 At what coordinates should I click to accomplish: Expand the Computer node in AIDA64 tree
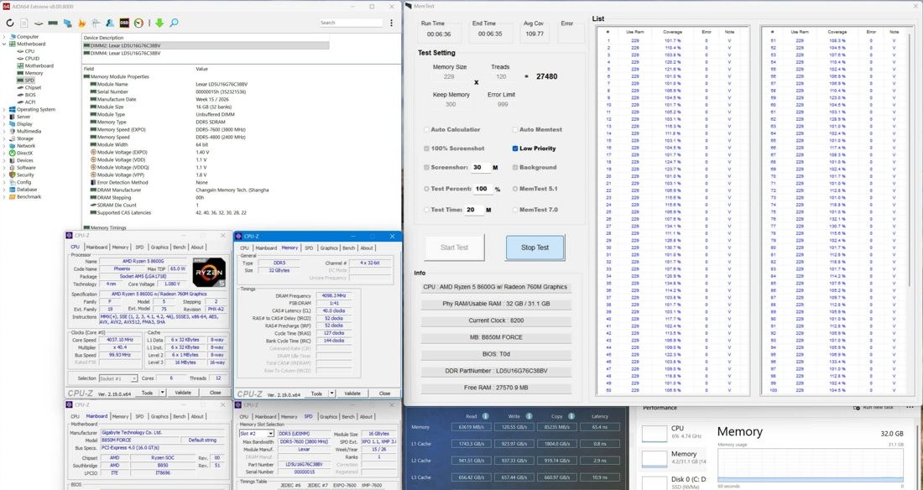coord(4,37)
